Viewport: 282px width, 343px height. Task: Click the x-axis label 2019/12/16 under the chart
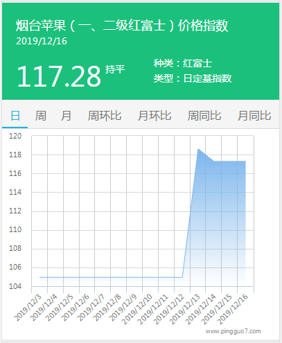point(233,309)
